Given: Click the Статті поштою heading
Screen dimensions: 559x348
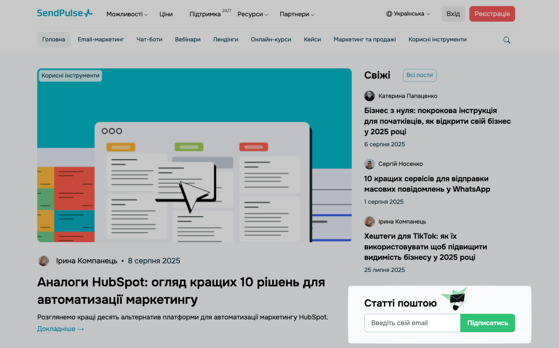Looking at the screenshot, I should (400, 303).
